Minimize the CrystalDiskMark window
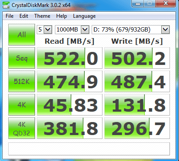179x161 pixels. point(138,3)
